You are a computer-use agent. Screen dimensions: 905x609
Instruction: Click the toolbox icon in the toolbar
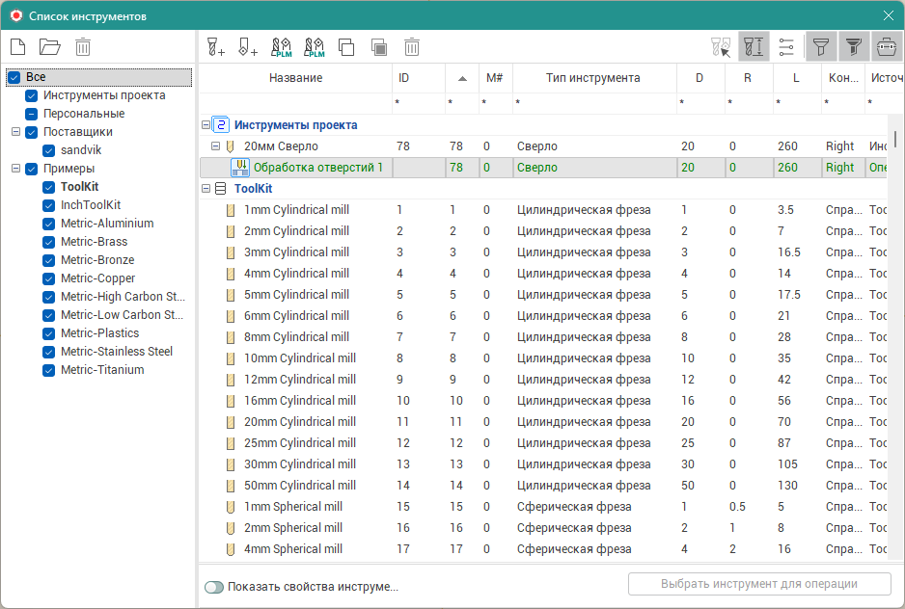[886, 46]
